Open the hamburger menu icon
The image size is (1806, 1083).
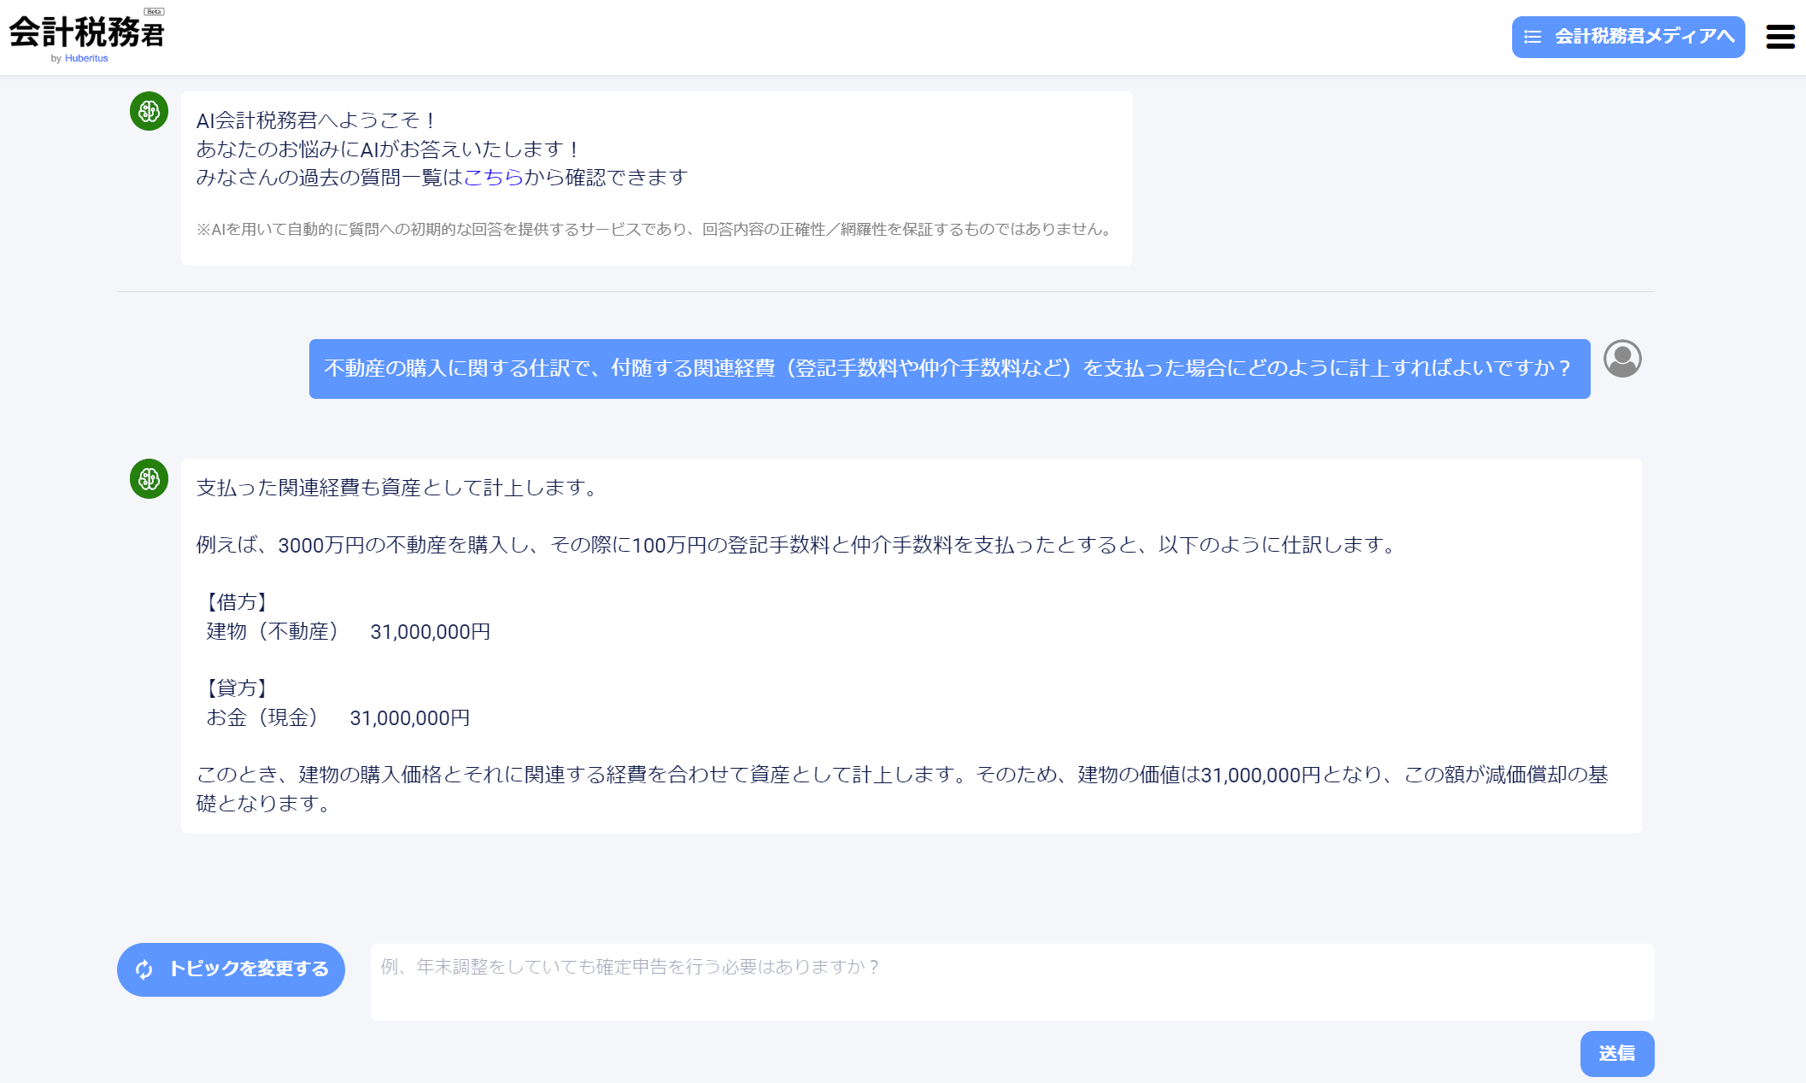(1780, 37)
